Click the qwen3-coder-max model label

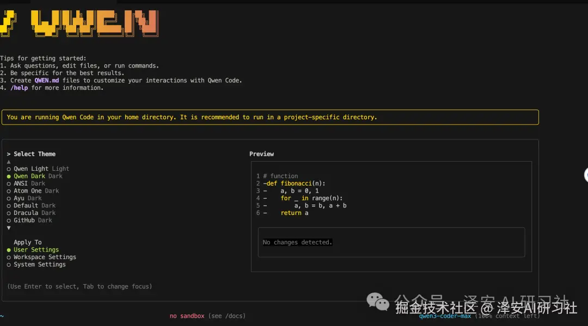[445, 316]
